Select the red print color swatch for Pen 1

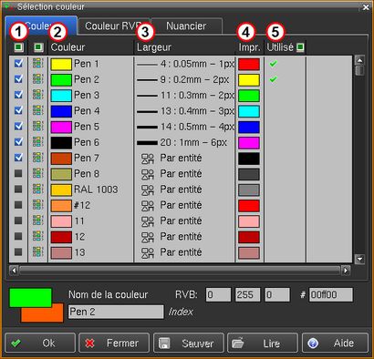click(x=249, y=64)
